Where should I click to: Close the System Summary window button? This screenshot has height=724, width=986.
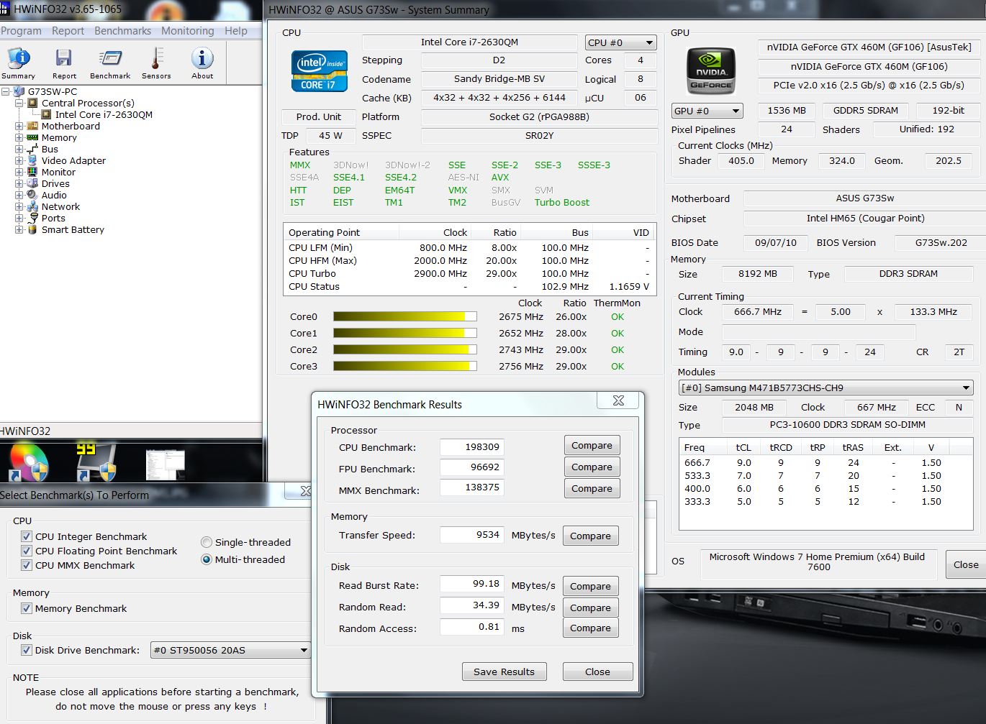pyautogui.click(x=966, y=564)
